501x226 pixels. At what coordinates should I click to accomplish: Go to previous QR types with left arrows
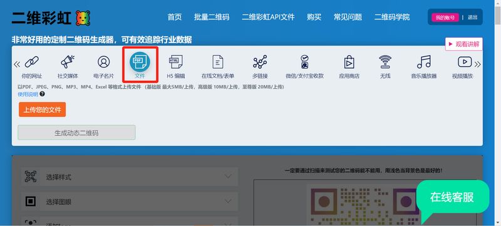[17, 64]
